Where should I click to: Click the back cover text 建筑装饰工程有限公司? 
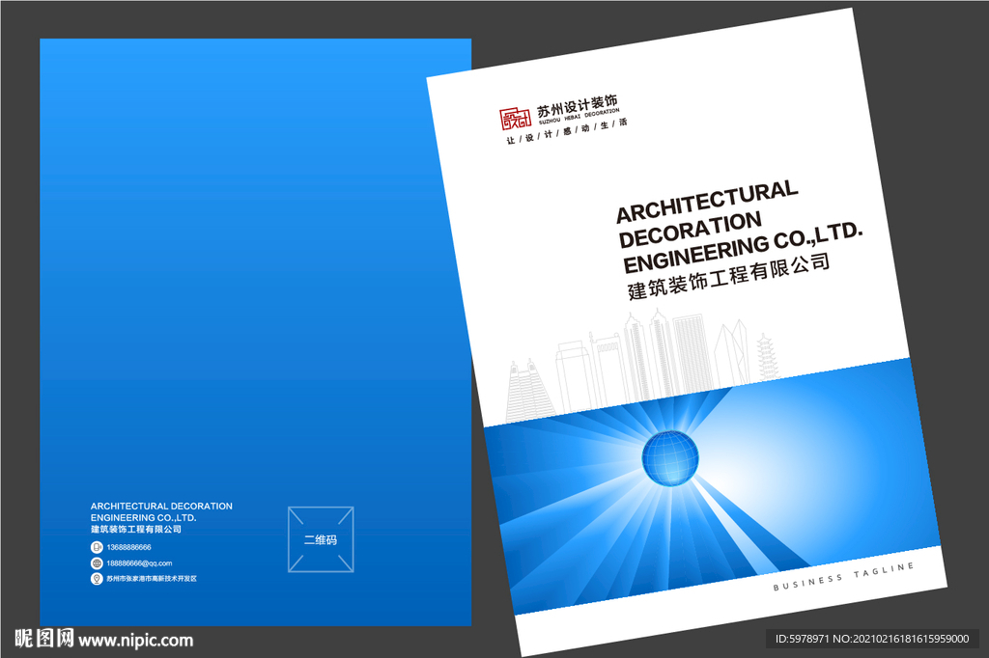pos(136,529)
